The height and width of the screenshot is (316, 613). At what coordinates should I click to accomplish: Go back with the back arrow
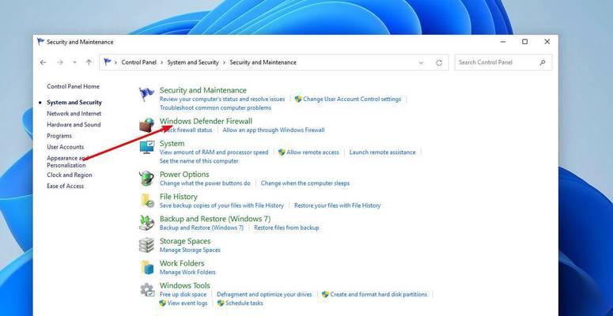(43, 62)
